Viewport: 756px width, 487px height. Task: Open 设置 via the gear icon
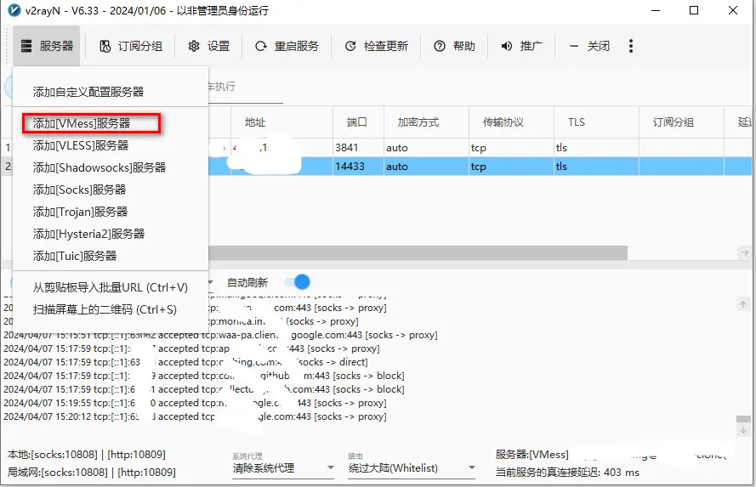coord(194,46)
